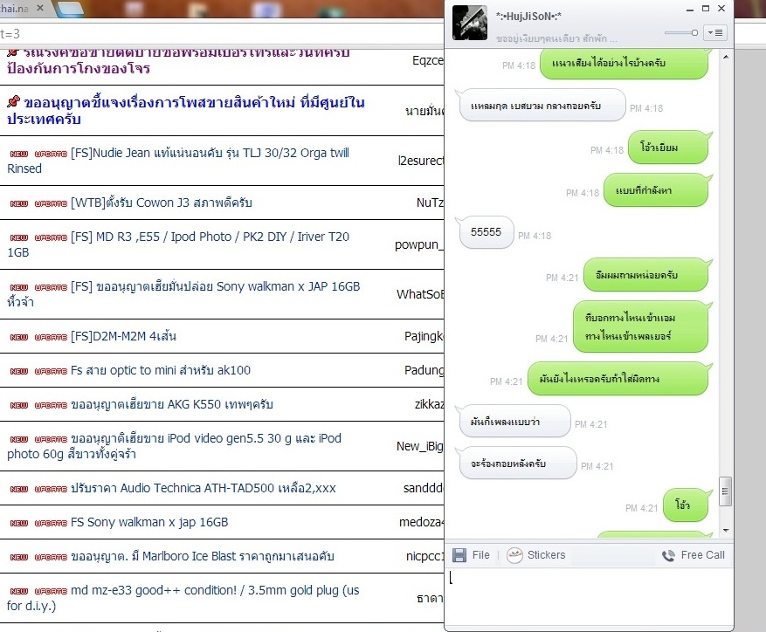Start a call with the Free Call phone icon

tap(668, 555)
